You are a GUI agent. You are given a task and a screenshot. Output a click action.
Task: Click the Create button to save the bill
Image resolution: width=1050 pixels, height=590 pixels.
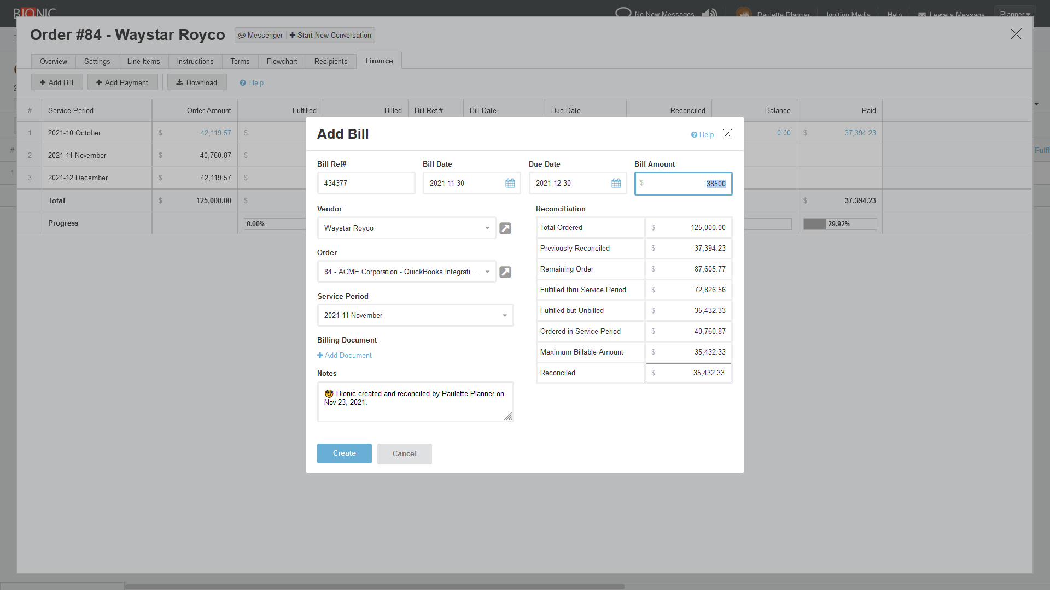coord(344,453)
